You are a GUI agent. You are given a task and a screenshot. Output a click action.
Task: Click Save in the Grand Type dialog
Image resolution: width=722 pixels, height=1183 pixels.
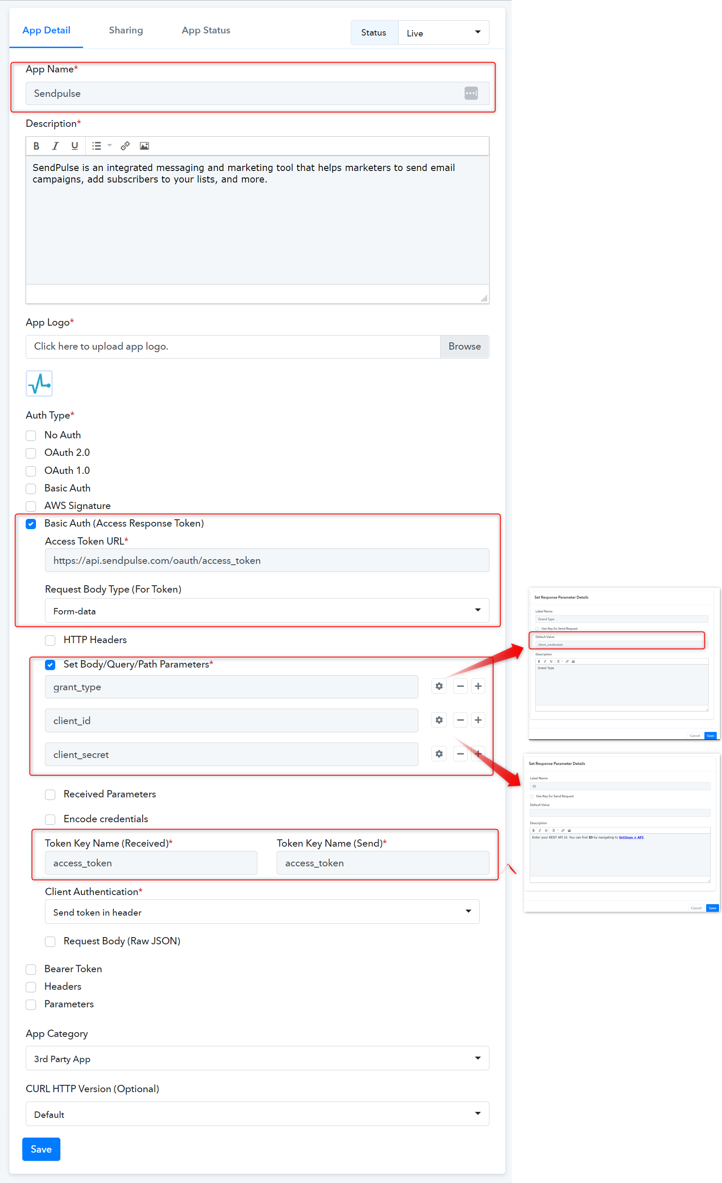click(x=710, y=736)
